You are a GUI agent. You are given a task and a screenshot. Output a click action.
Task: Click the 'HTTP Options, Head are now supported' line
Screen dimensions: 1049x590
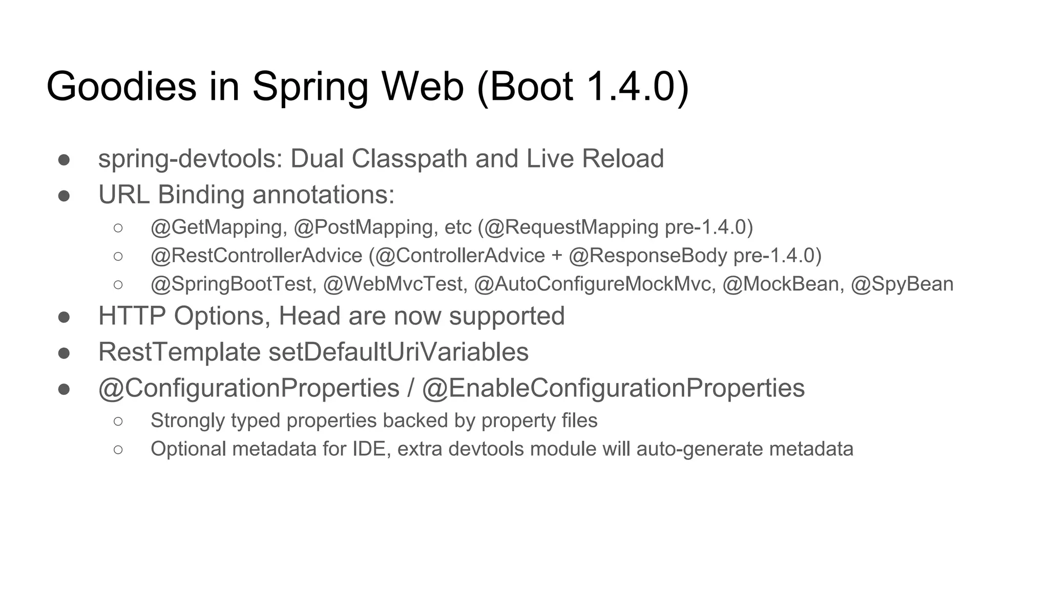click(x=331, y=316)
